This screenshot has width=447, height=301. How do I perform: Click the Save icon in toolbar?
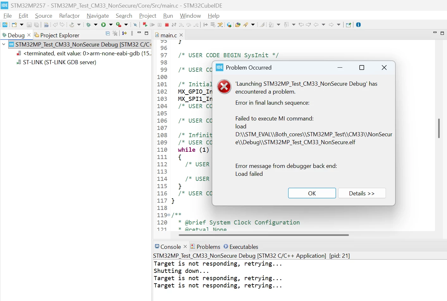click(29, 25)
